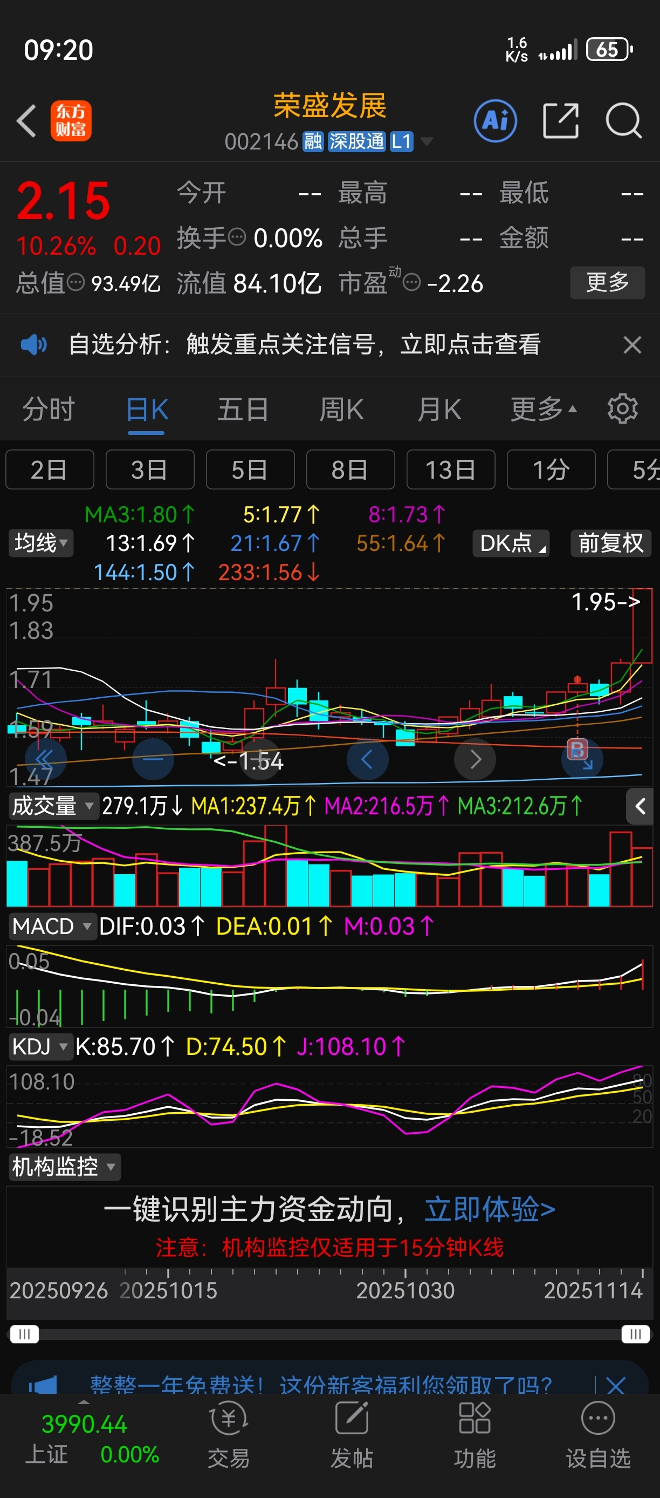Tap K:85.70 KDJ value
The width and height of the screenshot is (660, 1498).
125,1047
